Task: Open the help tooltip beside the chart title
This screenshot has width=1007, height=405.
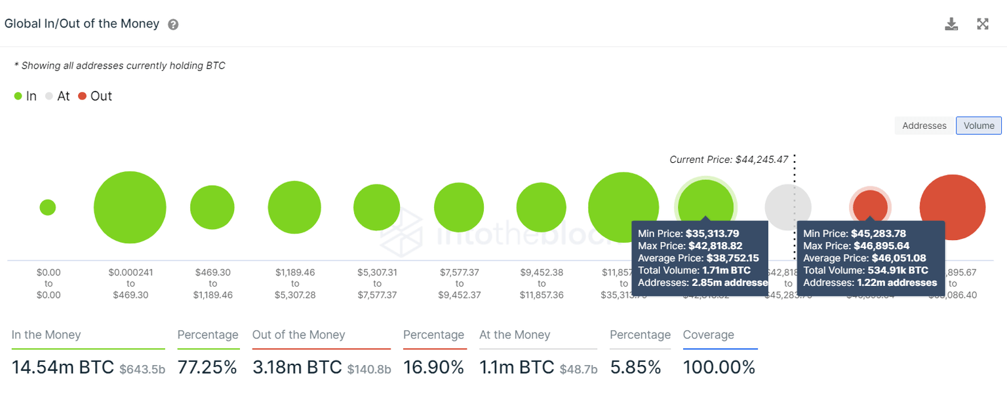Action: point(172,24)
